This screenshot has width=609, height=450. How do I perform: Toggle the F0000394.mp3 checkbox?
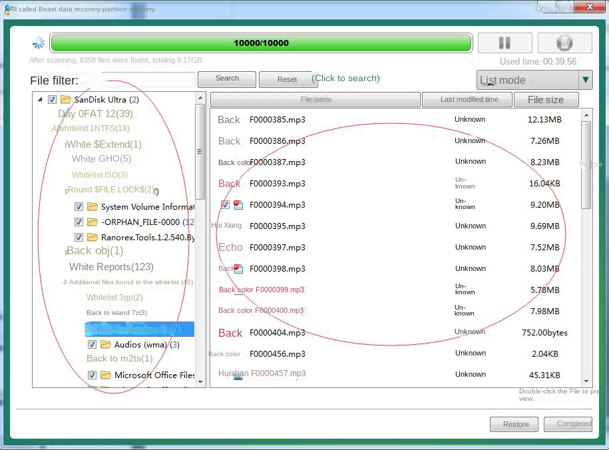(225, 204)
